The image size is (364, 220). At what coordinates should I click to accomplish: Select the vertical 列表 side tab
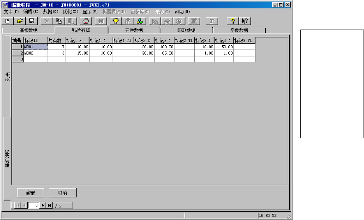pyautogui.click(x=7, y=76)
